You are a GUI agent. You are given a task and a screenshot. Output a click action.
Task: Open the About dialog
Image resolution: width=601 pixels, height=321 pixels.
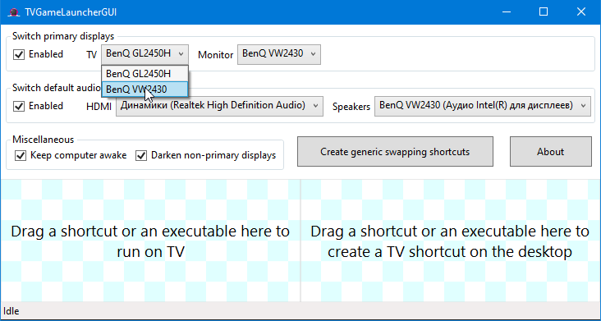click(550, 152)
